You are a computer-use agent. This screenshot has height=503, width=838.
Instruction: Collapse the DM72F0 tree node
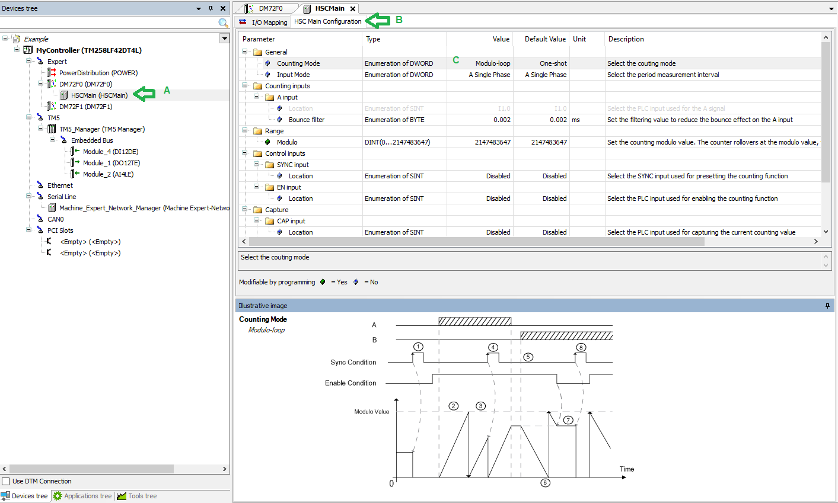pos(41,84)
